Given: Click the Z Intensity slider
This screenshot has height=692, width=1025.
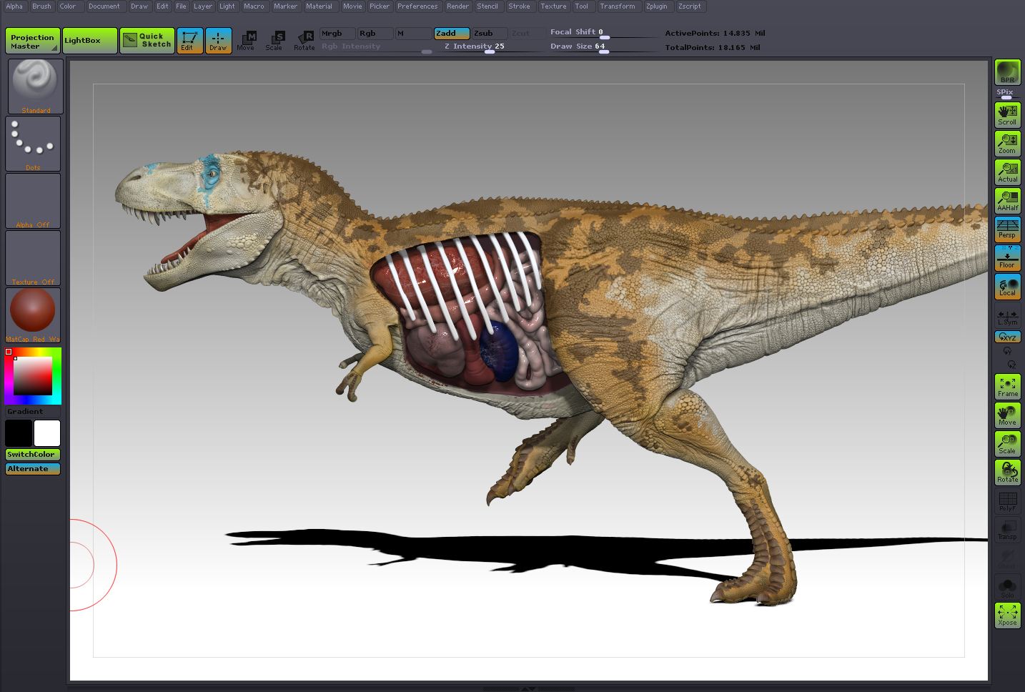Looking at the screenshot, I should [x=490, y=47].
